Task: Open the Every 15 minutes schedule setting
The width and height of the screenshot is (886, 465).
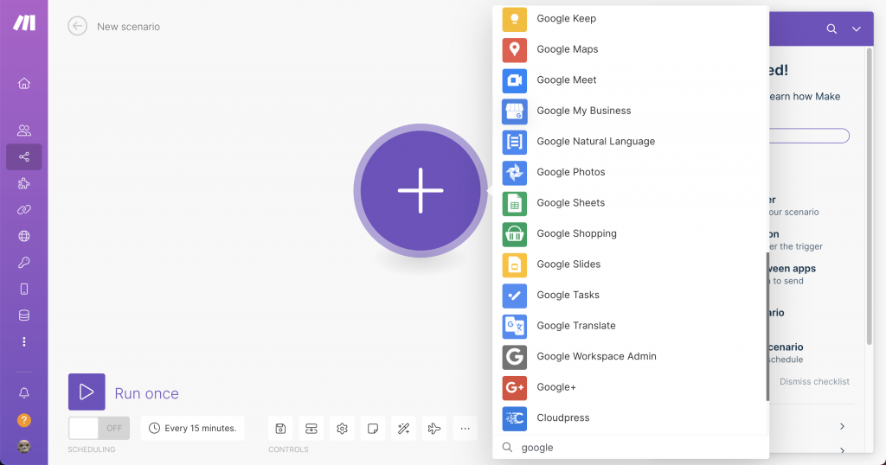Action: pyautogui.click(x=193, y=429)
